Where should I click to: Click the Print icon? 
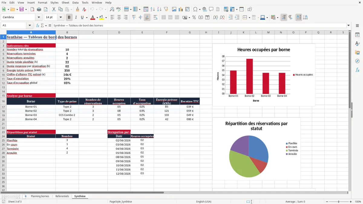point(39,9)
